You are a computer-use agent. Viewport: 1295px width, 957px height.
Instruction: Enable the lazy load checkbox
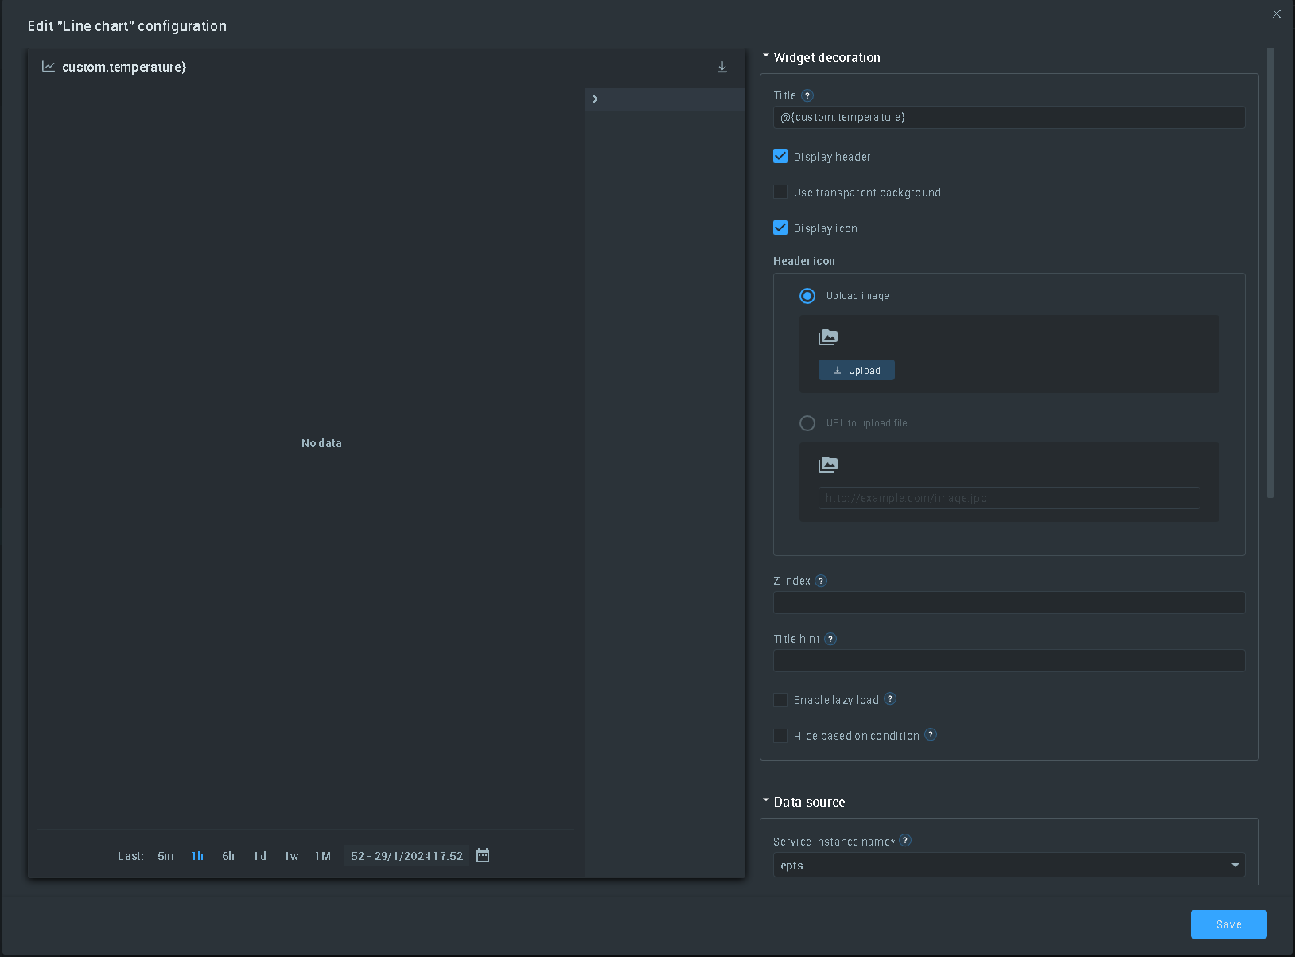(x=780, y=700)
